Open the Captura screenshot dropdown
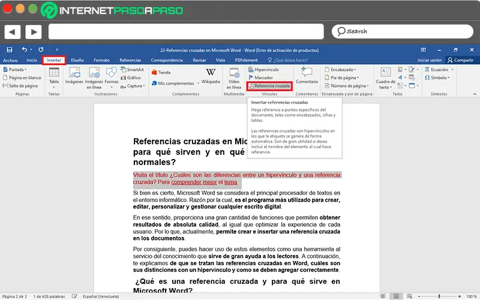This screenshot has width=480, height=300. coord(133,86)
